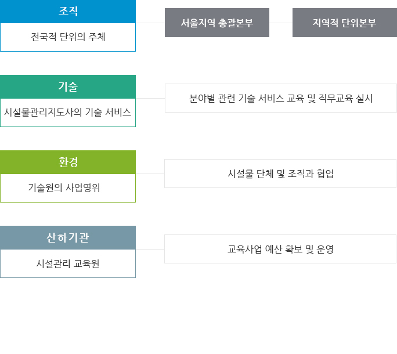Click the word 시설물관리지도사의 in 기술 box
Image resolution: width=397 pixels, height=354 pixels.
coord(43,112)
